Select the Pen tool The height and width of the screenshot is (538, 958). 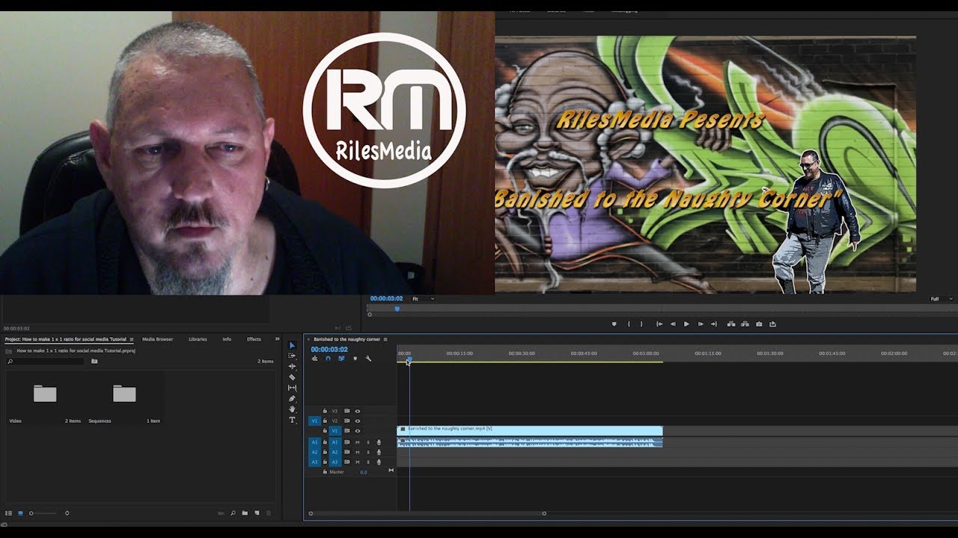point(292,398)
